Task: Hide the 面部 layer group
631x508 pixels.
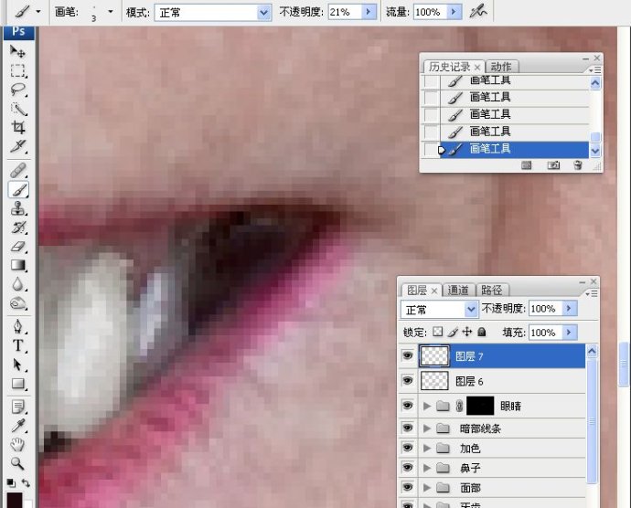Action: [x=407, y=488]
